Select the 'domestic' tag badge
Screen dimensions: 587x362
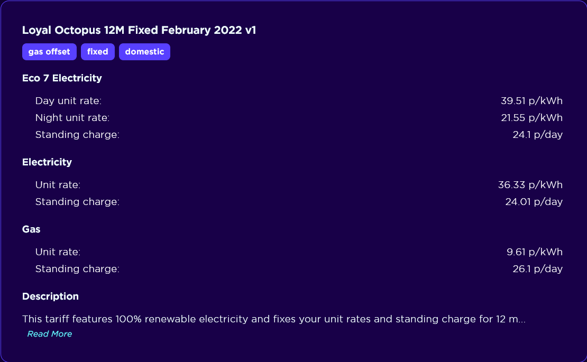pyautogui.click(x=144, y=52)
